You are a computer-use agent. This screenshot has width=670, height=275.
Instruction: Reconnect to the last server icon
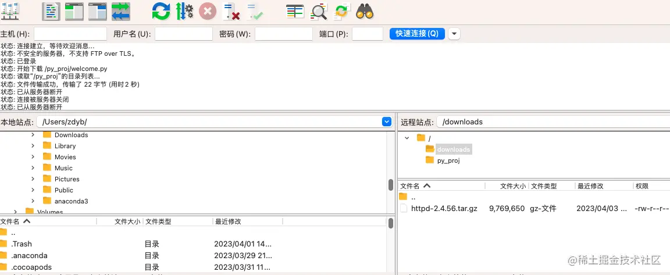[x=255, y=12]
